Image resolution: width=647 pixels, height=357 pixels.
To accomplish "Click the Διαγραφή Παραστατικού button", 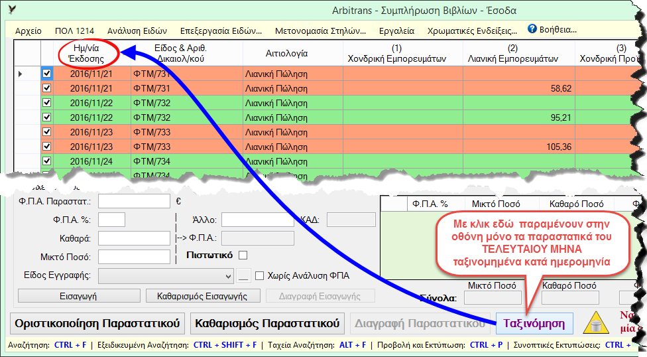I will click(420, 323).
